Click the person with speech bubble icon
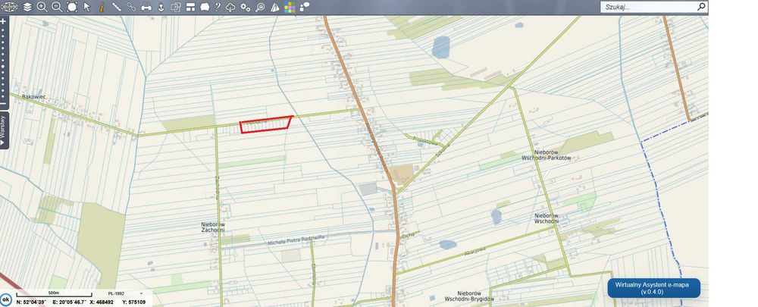758x307 pixels. pos(305,7)
